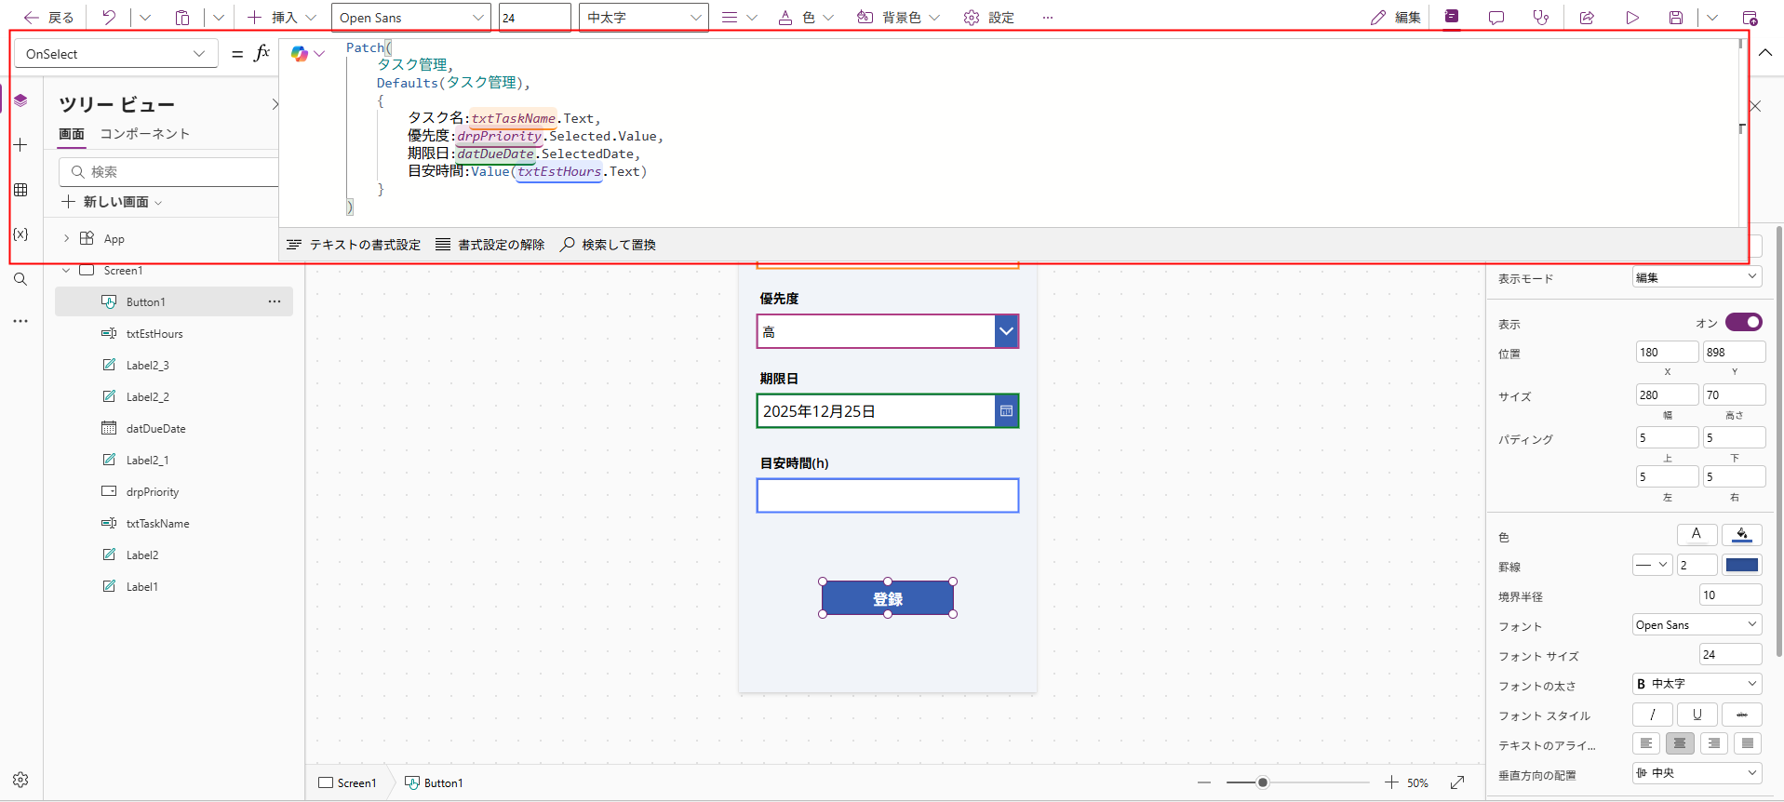This screenshot has height=802, width=1784.
Task: Click the blue border color swatch
Action: (x=1741, y=565)
